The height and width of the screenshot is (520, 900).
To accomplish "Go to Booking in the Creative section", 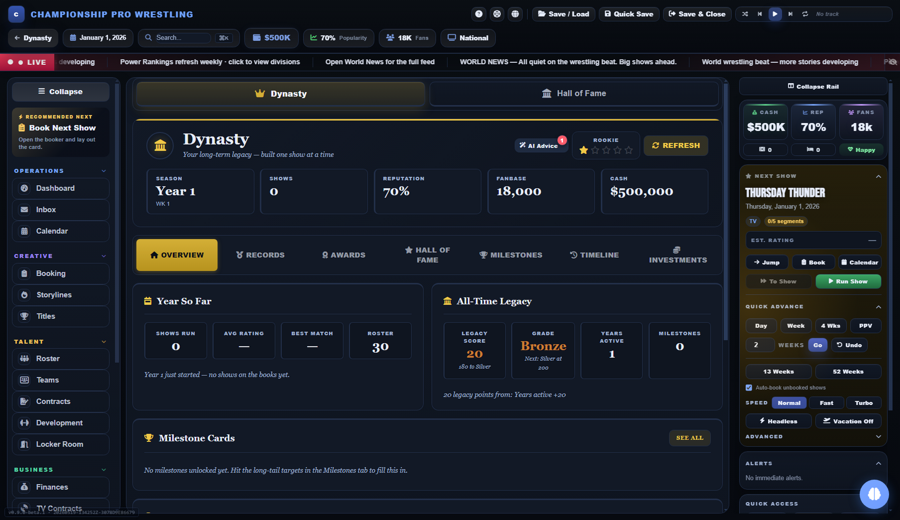I will pyautogui.click(x=60, y=273).
